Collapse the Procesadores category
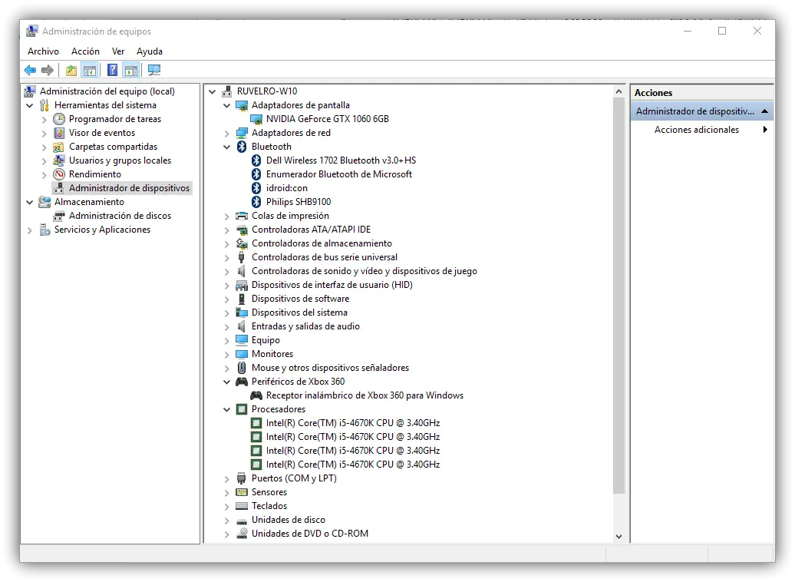Viewport: 795px width, 582px height. [227, 410]
